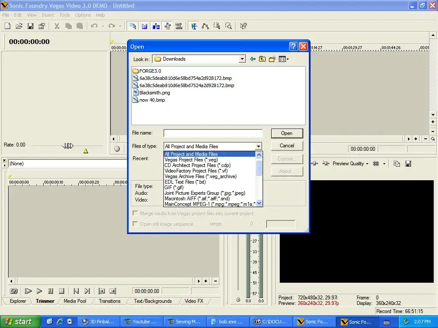Screen dimensions: 438x328
Task: Enable Merge media from Vegas project files checkbox
Action: coord(135,214)
